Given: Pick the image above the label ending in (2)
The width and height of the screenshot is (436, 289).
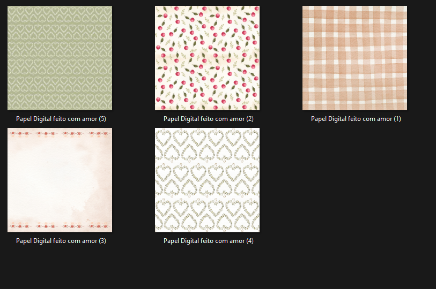Looking at the screenshot, I should [207, 58].
